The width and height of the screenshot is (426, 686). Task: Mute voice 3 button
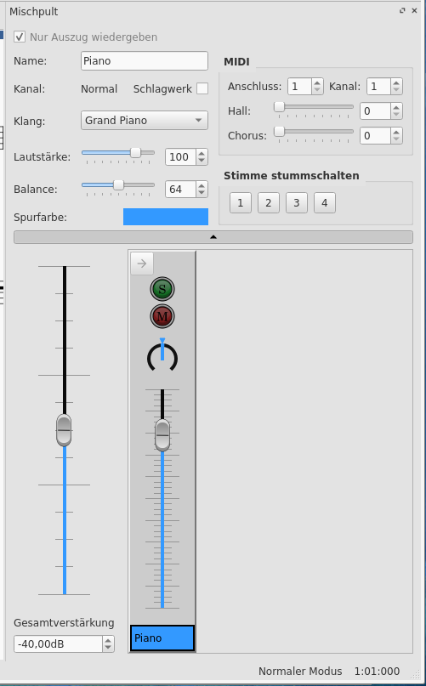point(297,202)
